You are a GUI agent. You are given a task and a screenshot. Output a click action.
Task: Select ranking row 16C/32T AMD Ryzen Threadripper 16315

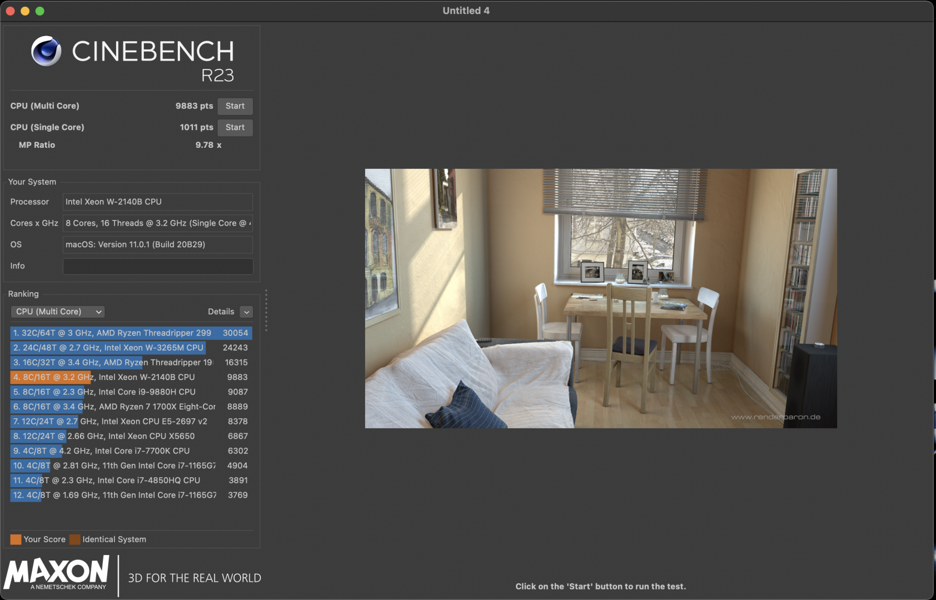coord(131,362)
